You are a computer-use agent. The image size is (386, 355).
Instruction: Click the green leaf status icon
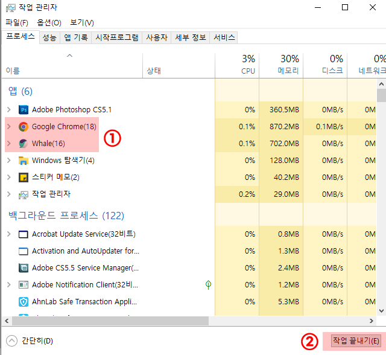[208, 284]
